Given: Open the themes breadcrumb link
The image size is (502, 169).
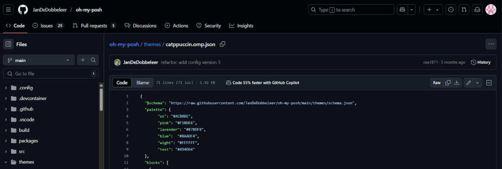Looking at the screenshot, I should (152, 44).
